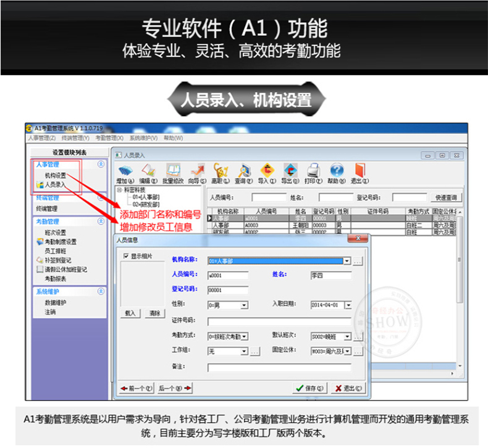Open the 帮助 help icon in toolbar

[x=337, y=173]
